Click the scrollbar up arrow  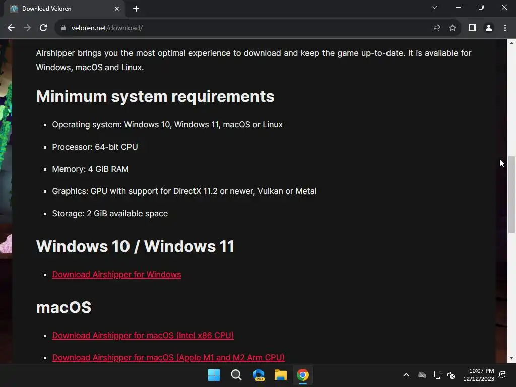point(511,43)
